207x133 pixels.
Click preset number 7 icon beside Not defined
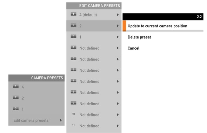(x=73, y=80)
